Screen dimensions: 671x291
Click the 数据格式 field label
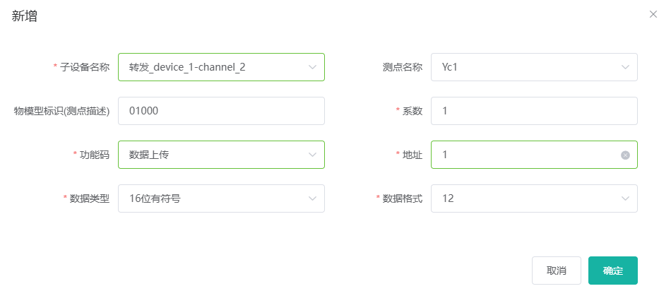[x=403, y=198]
